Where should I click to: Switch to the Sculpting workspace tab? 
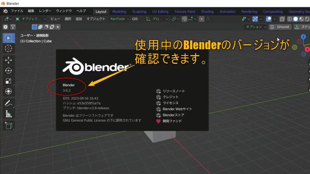pos(139,12)
